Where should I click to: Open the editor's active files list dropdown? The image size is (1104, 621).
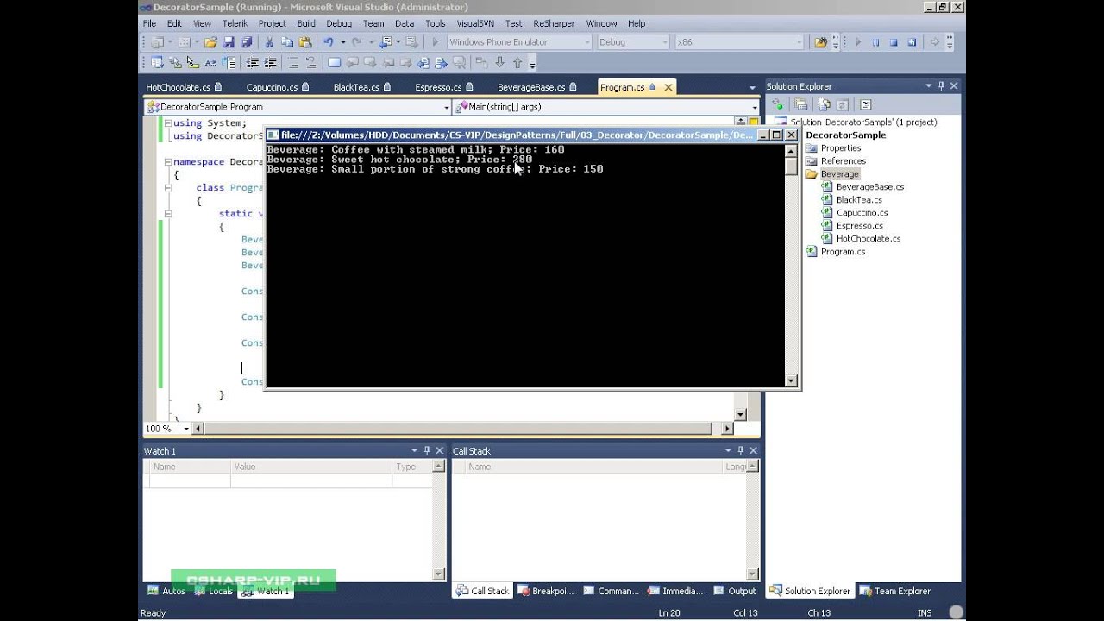pyautogui.click(x=752, y=87)
